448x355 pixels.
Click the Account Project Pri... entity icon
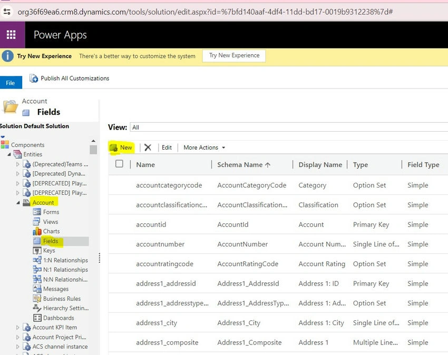(26, 337)
